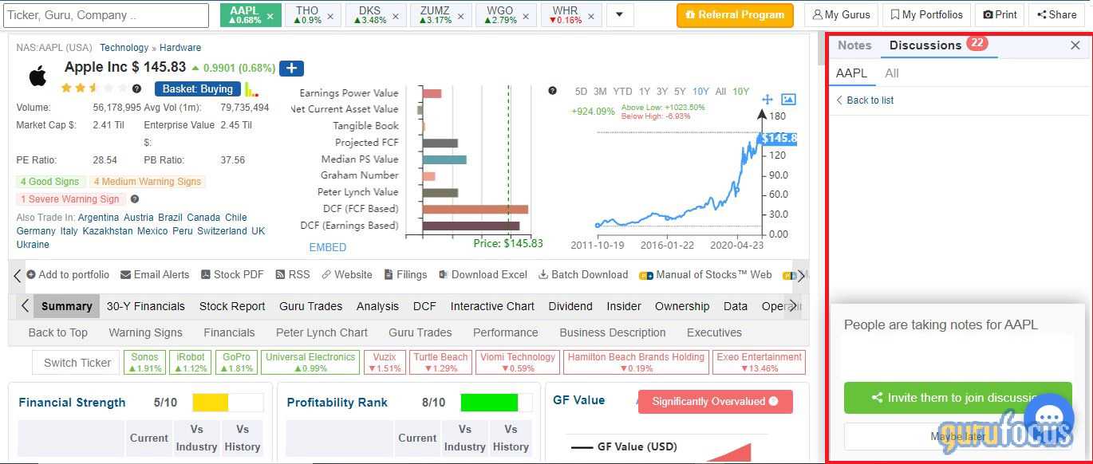
Task: Collapse the Back to list chevron
Action: click(x=838, y=100)
